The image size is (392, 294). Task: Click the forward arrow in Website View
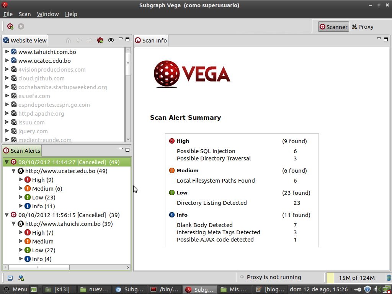pos(89,40)
